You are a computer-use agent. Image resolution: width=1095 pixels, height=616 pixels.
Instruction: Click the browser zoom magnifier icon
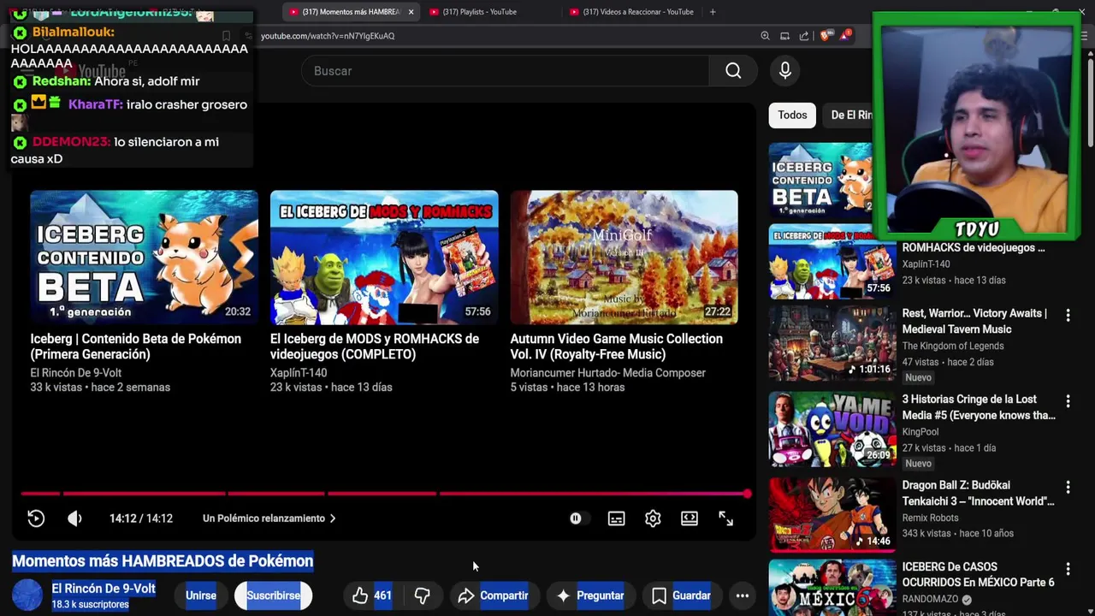pos(765,36)
